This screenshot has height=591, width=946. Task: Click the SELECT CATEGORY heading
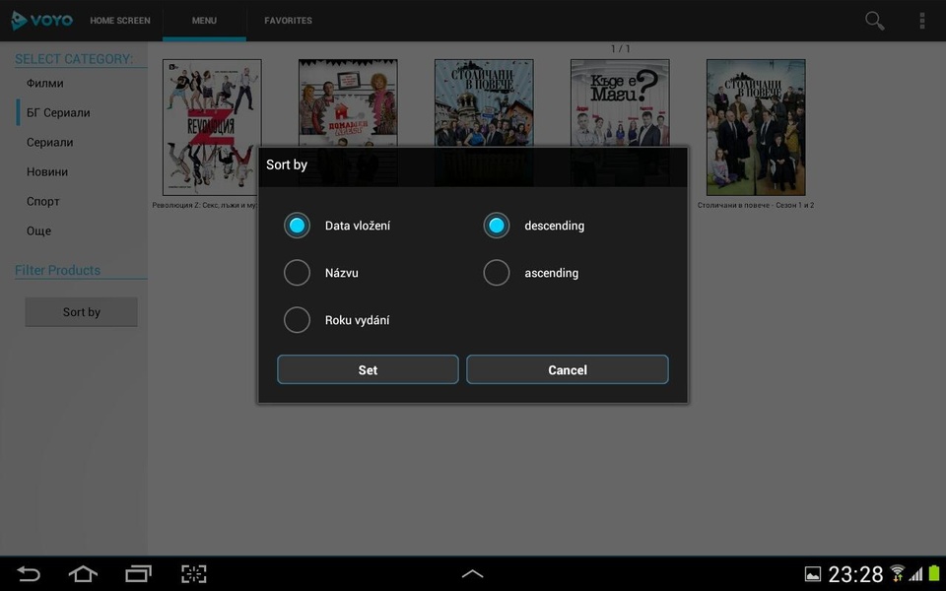pyautogui.click(x=74, y=59)
